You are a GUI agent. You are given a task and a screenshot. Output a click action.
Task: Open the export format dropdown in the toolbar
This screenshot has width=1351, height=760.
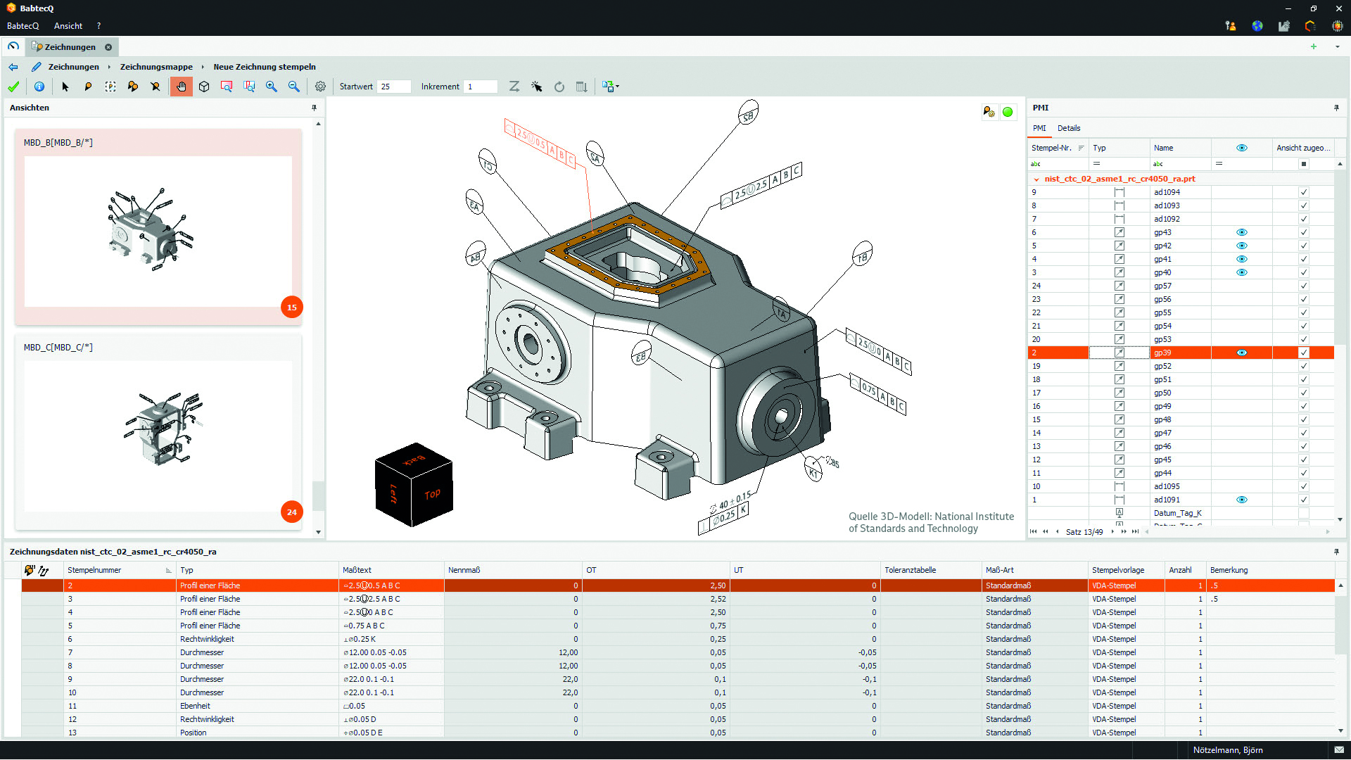[x=616, y=86]
